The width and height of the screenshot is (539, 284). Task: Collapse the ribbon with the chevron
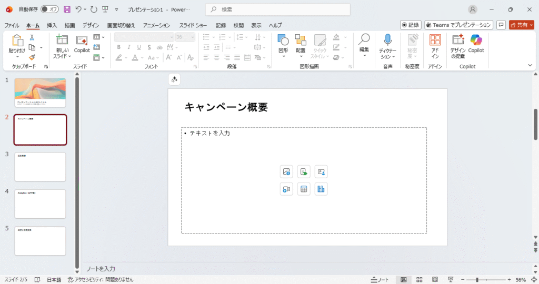(530, 65)
